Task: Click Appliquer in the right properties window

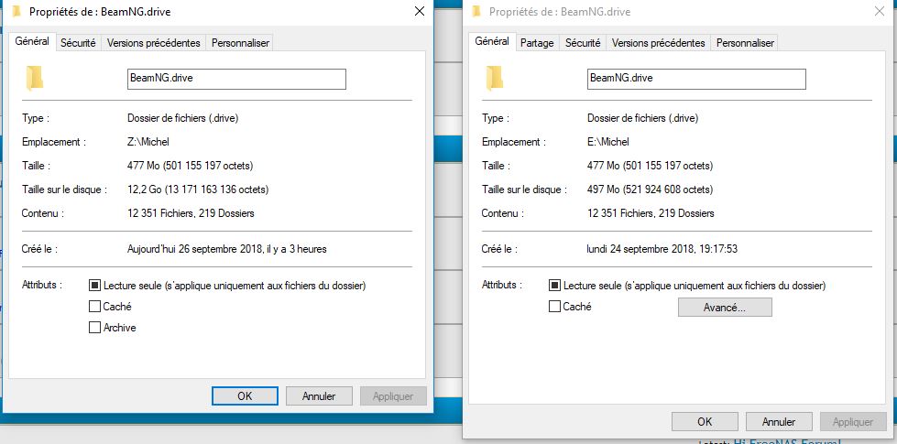Action: [853, 422]
